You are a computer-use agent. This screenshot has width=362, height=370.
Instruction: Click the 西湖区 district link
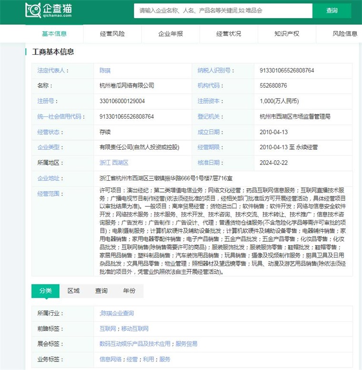[120, 163]
